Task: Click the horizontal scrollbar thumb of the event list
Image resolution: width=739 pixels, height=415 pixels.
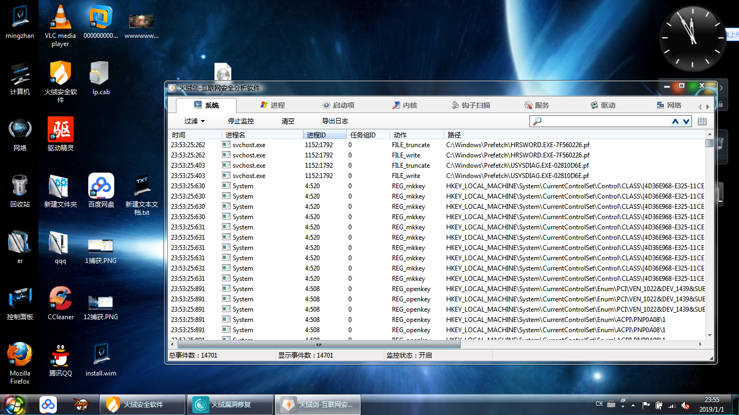Action: 319,344
